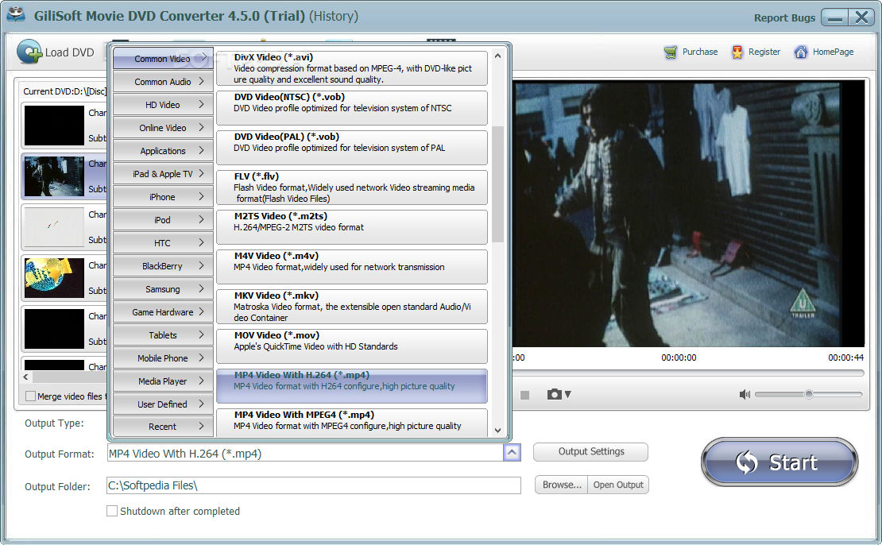
Task: Choose M4V Video (*.m4v) format
Action: 352,267
